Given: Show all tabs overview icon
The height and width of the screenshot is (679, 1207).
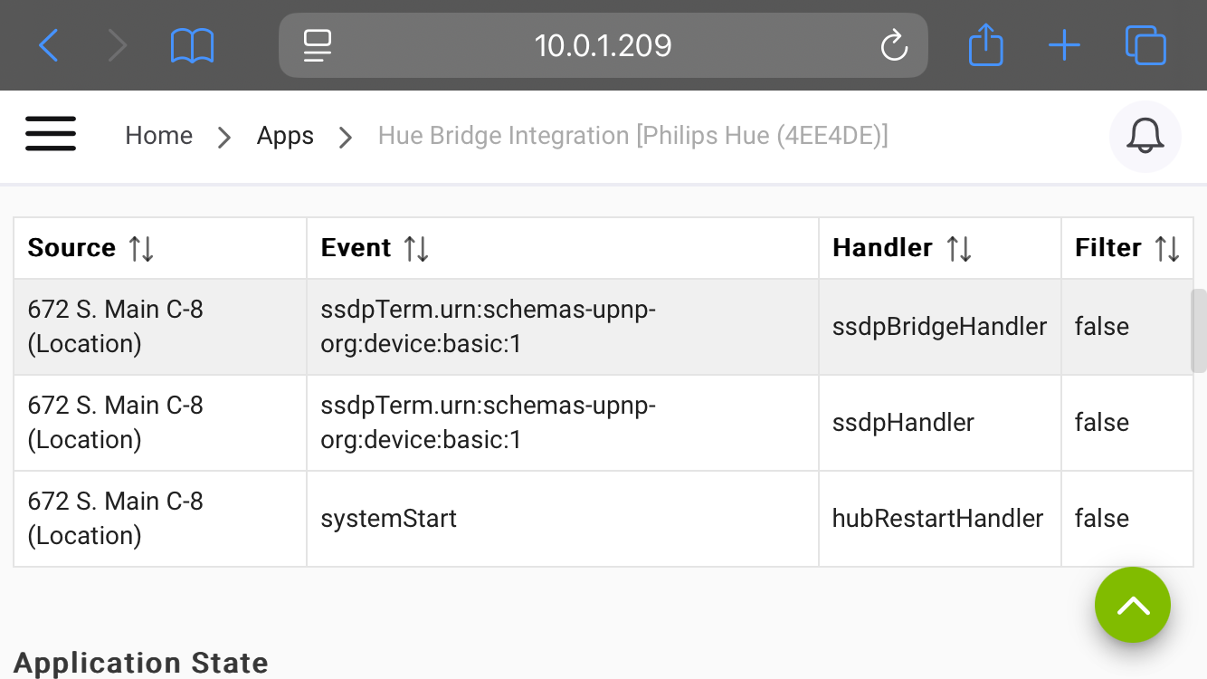Looking at the screenshot, I should click(x=1145, y=45).
